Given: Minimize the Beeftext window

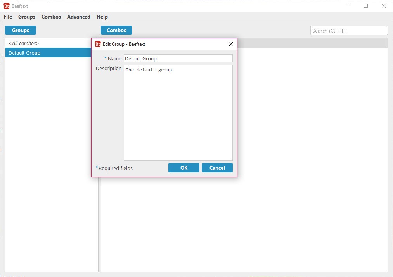Looking at the screenshot, I should click(x=348, y=6).
